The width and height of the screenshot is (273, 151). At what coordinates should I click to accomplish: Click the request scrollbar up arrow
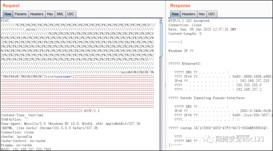point(161,20)
